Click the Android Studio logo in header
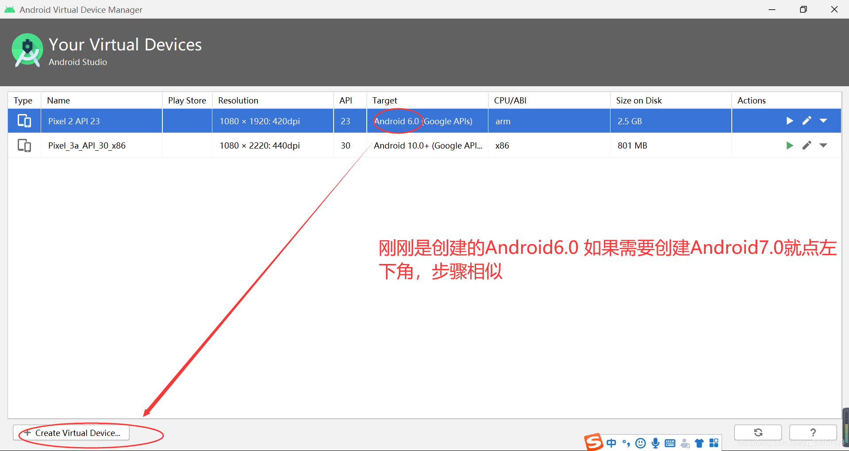The image size is (849, 451). (27, 50)
